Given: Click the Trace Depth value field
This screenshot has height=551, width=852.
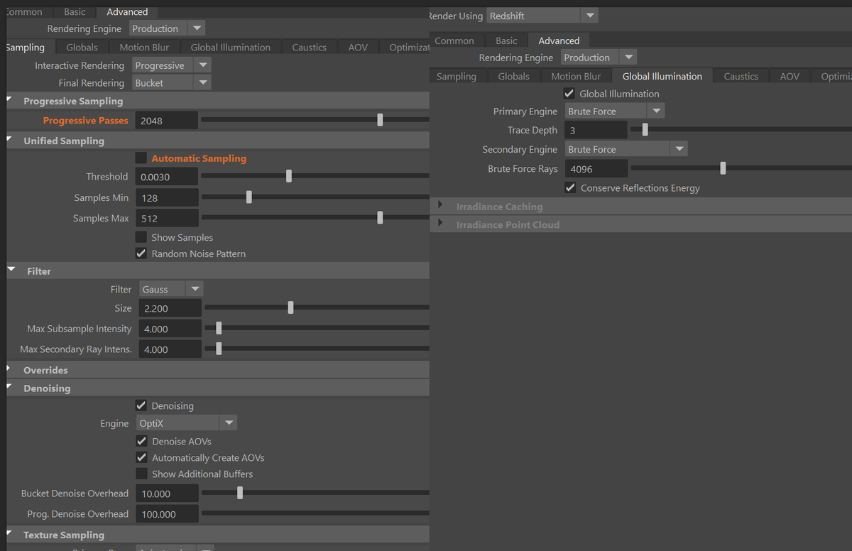Looking at the screenshot, I should 596,130.
